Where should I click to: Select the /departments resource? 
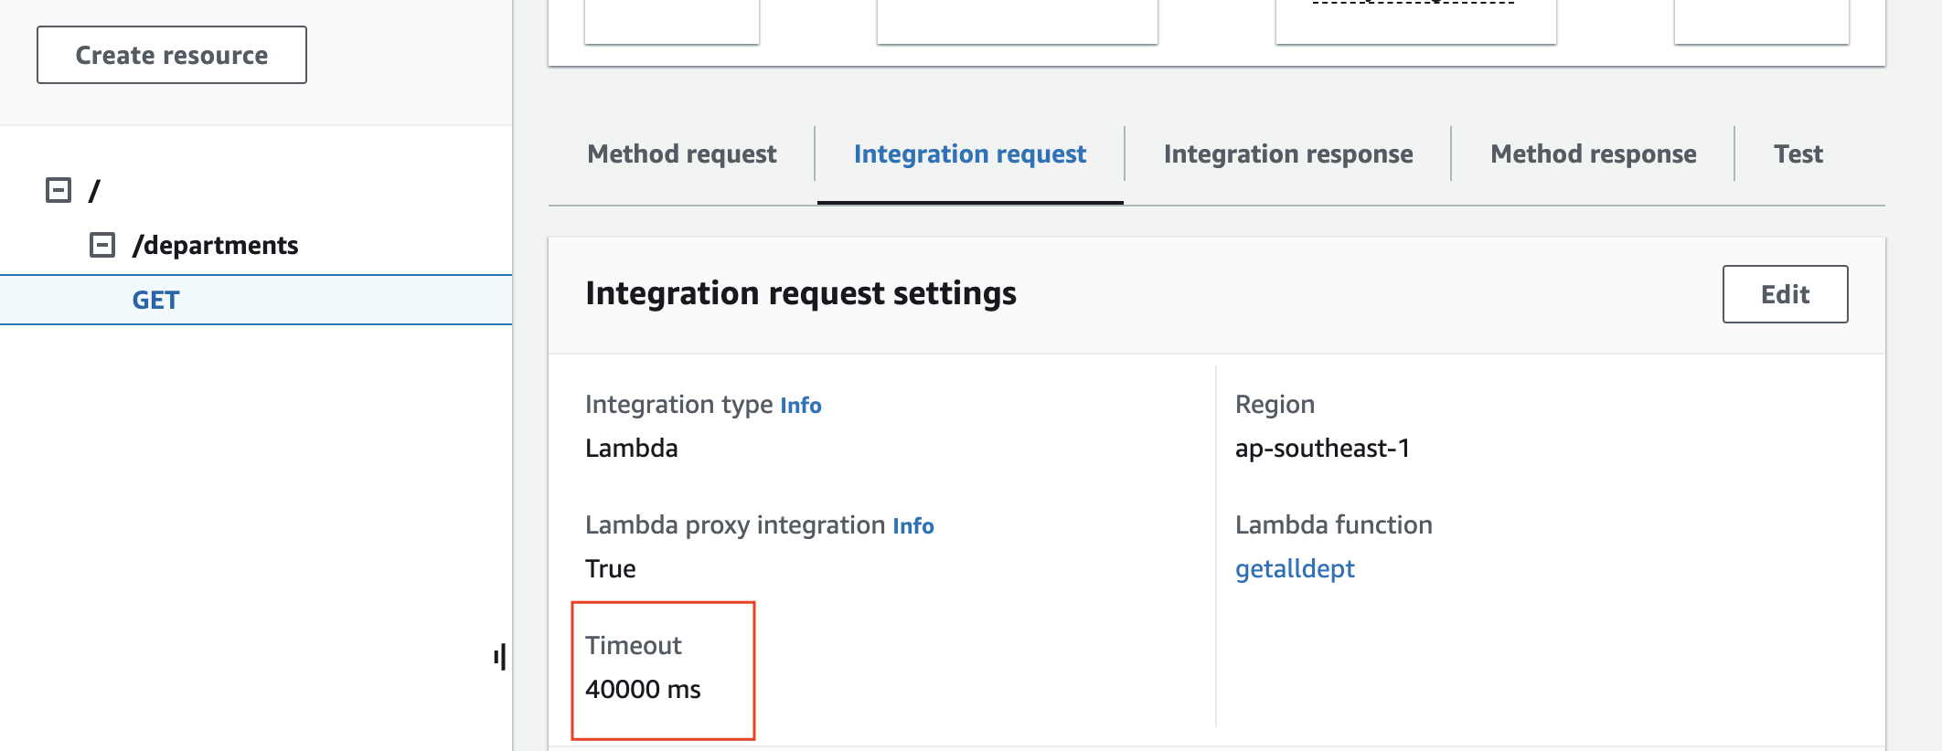click(215, 245)
